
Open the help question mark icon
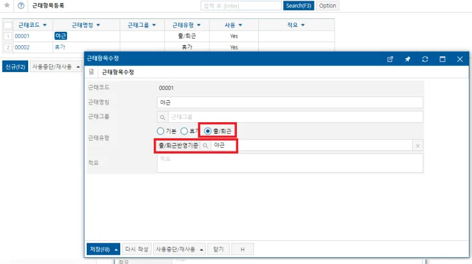[21, 5]
